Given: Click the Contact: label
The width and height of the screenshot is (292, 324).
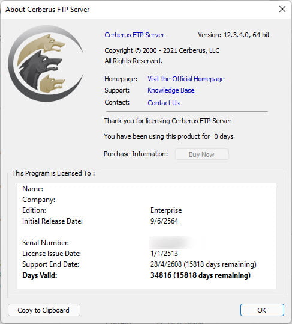Looking at the screenshot, I should point(117,102).
